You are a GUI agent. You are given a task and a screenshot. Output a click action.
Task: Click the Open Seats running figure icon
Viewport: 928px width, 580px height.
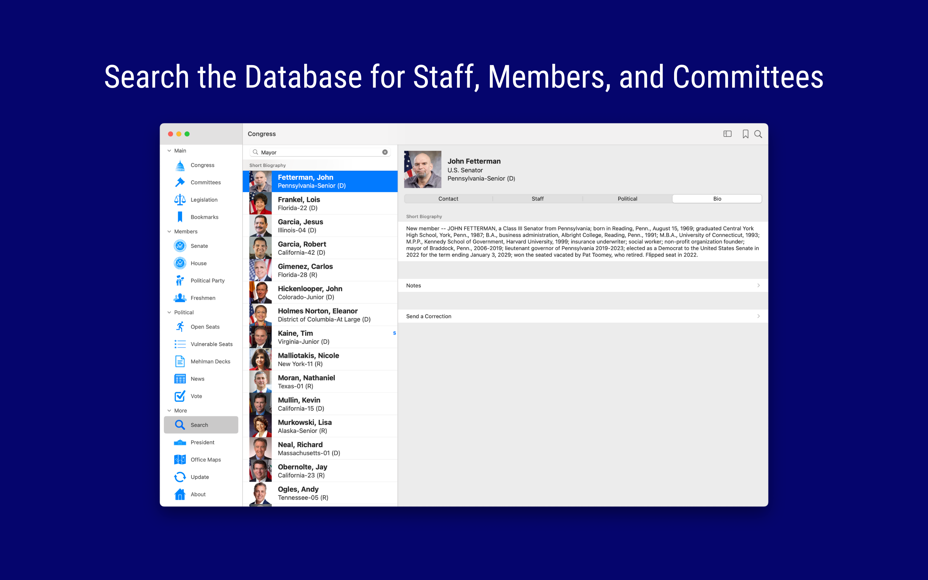180,327
